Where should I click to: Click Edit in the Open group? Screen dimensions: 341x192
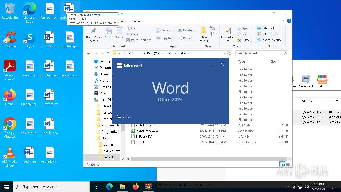click(x=242, y=34)
